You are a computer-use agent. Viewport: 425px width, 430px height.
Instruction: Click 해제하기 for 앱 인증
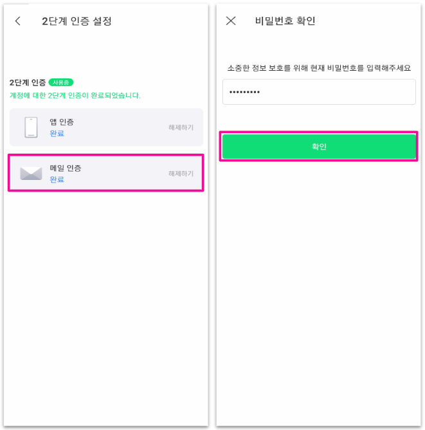point(181,128)
